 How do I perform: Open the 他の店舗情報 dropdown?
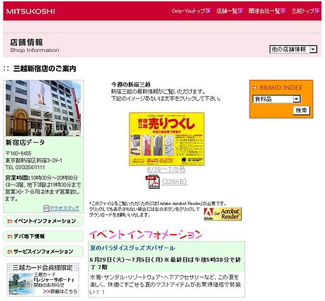[293, 49]
